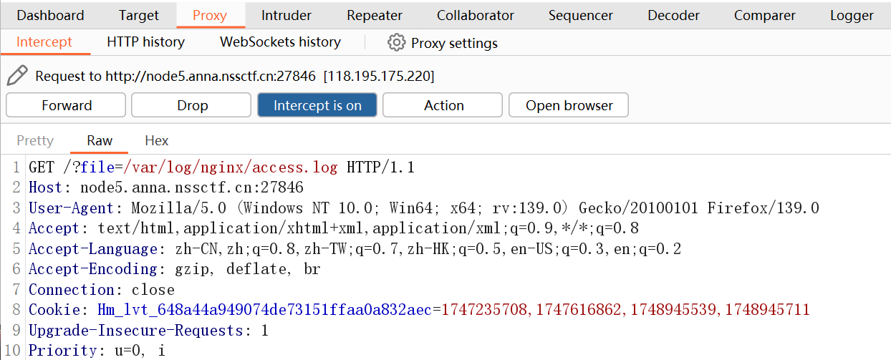The image size is (891, 360).
Task: Open the Repeater tab
Action: (375, 15)
